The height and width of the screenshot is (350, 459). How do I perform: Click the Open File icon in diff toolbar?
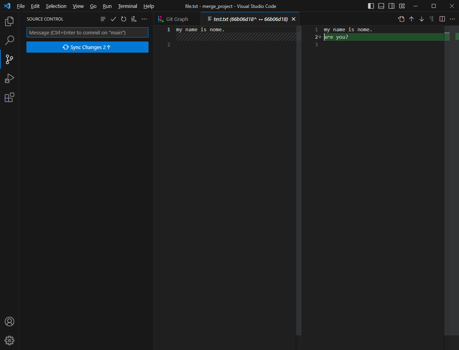click(401, 19)
